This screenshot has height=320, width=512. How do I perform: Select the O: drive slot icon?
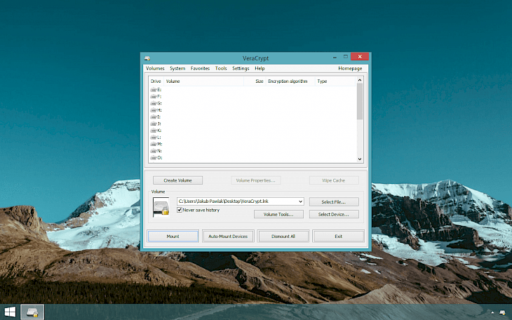point(154,158)
